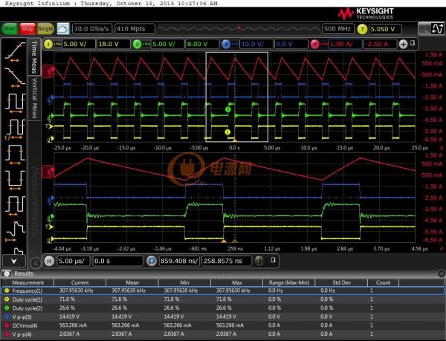Image resolution: width=446 pixels, height=341 pixels.
Task: Edit channel 1 offset 18.0 V
Action: coord(113,44)
